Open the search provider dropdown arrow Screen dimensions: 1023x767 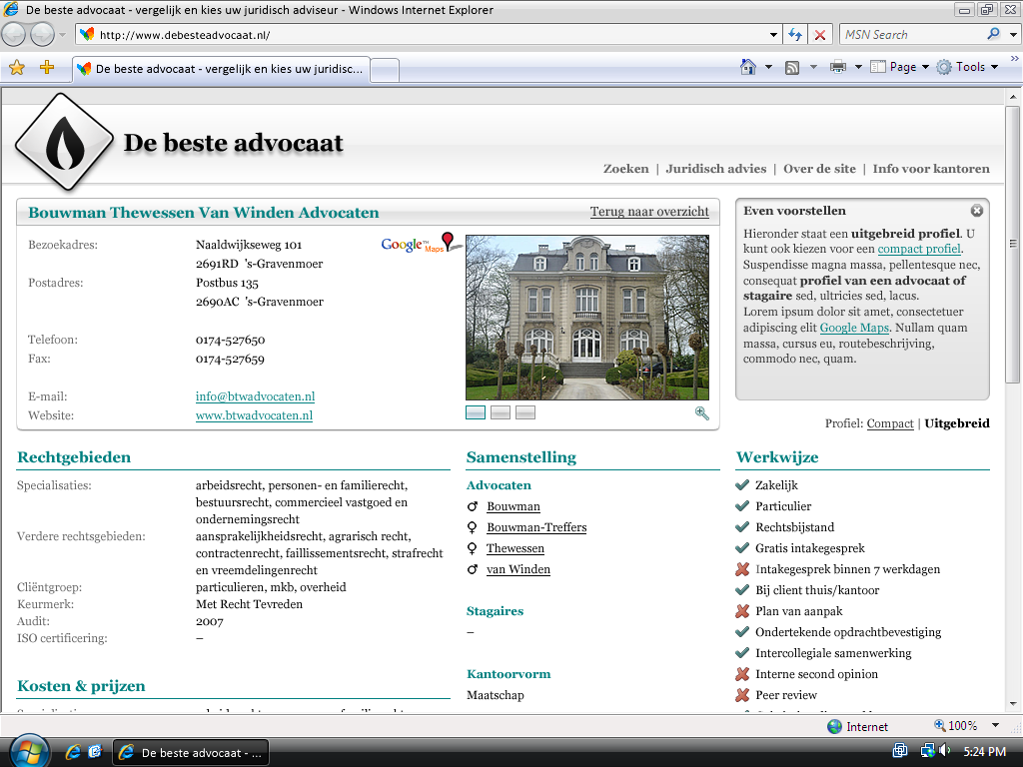pos(1013,35)
